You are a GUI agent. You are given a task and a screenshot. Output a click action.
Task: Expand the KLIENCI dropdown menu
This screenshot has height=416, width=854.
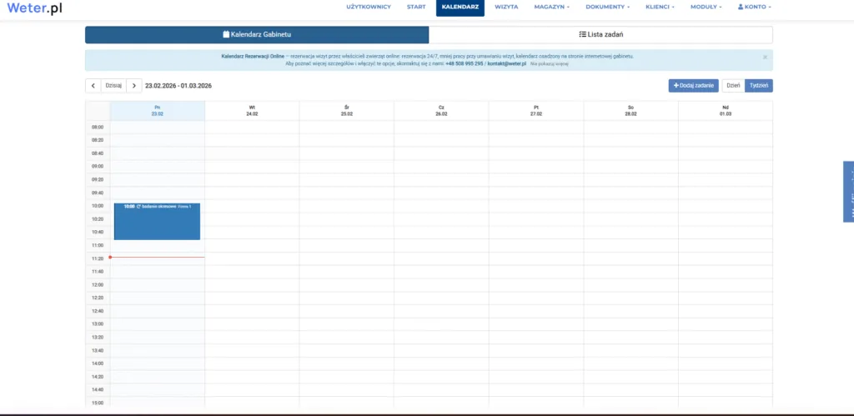pos(660,7)
